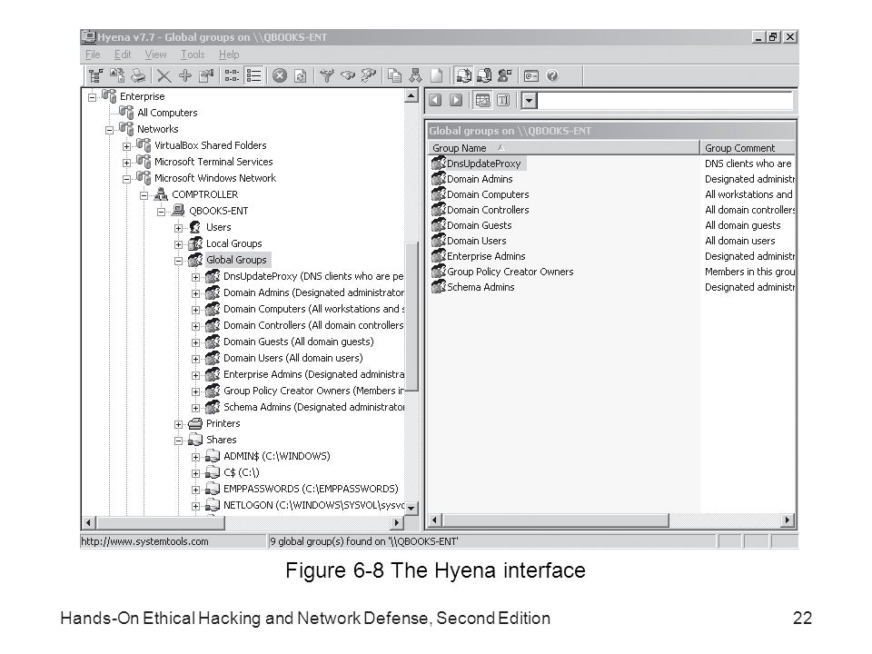This screenshot has height=654, width=872.
Task: Click the funnel filter toolbar icon
Action: 326,75
